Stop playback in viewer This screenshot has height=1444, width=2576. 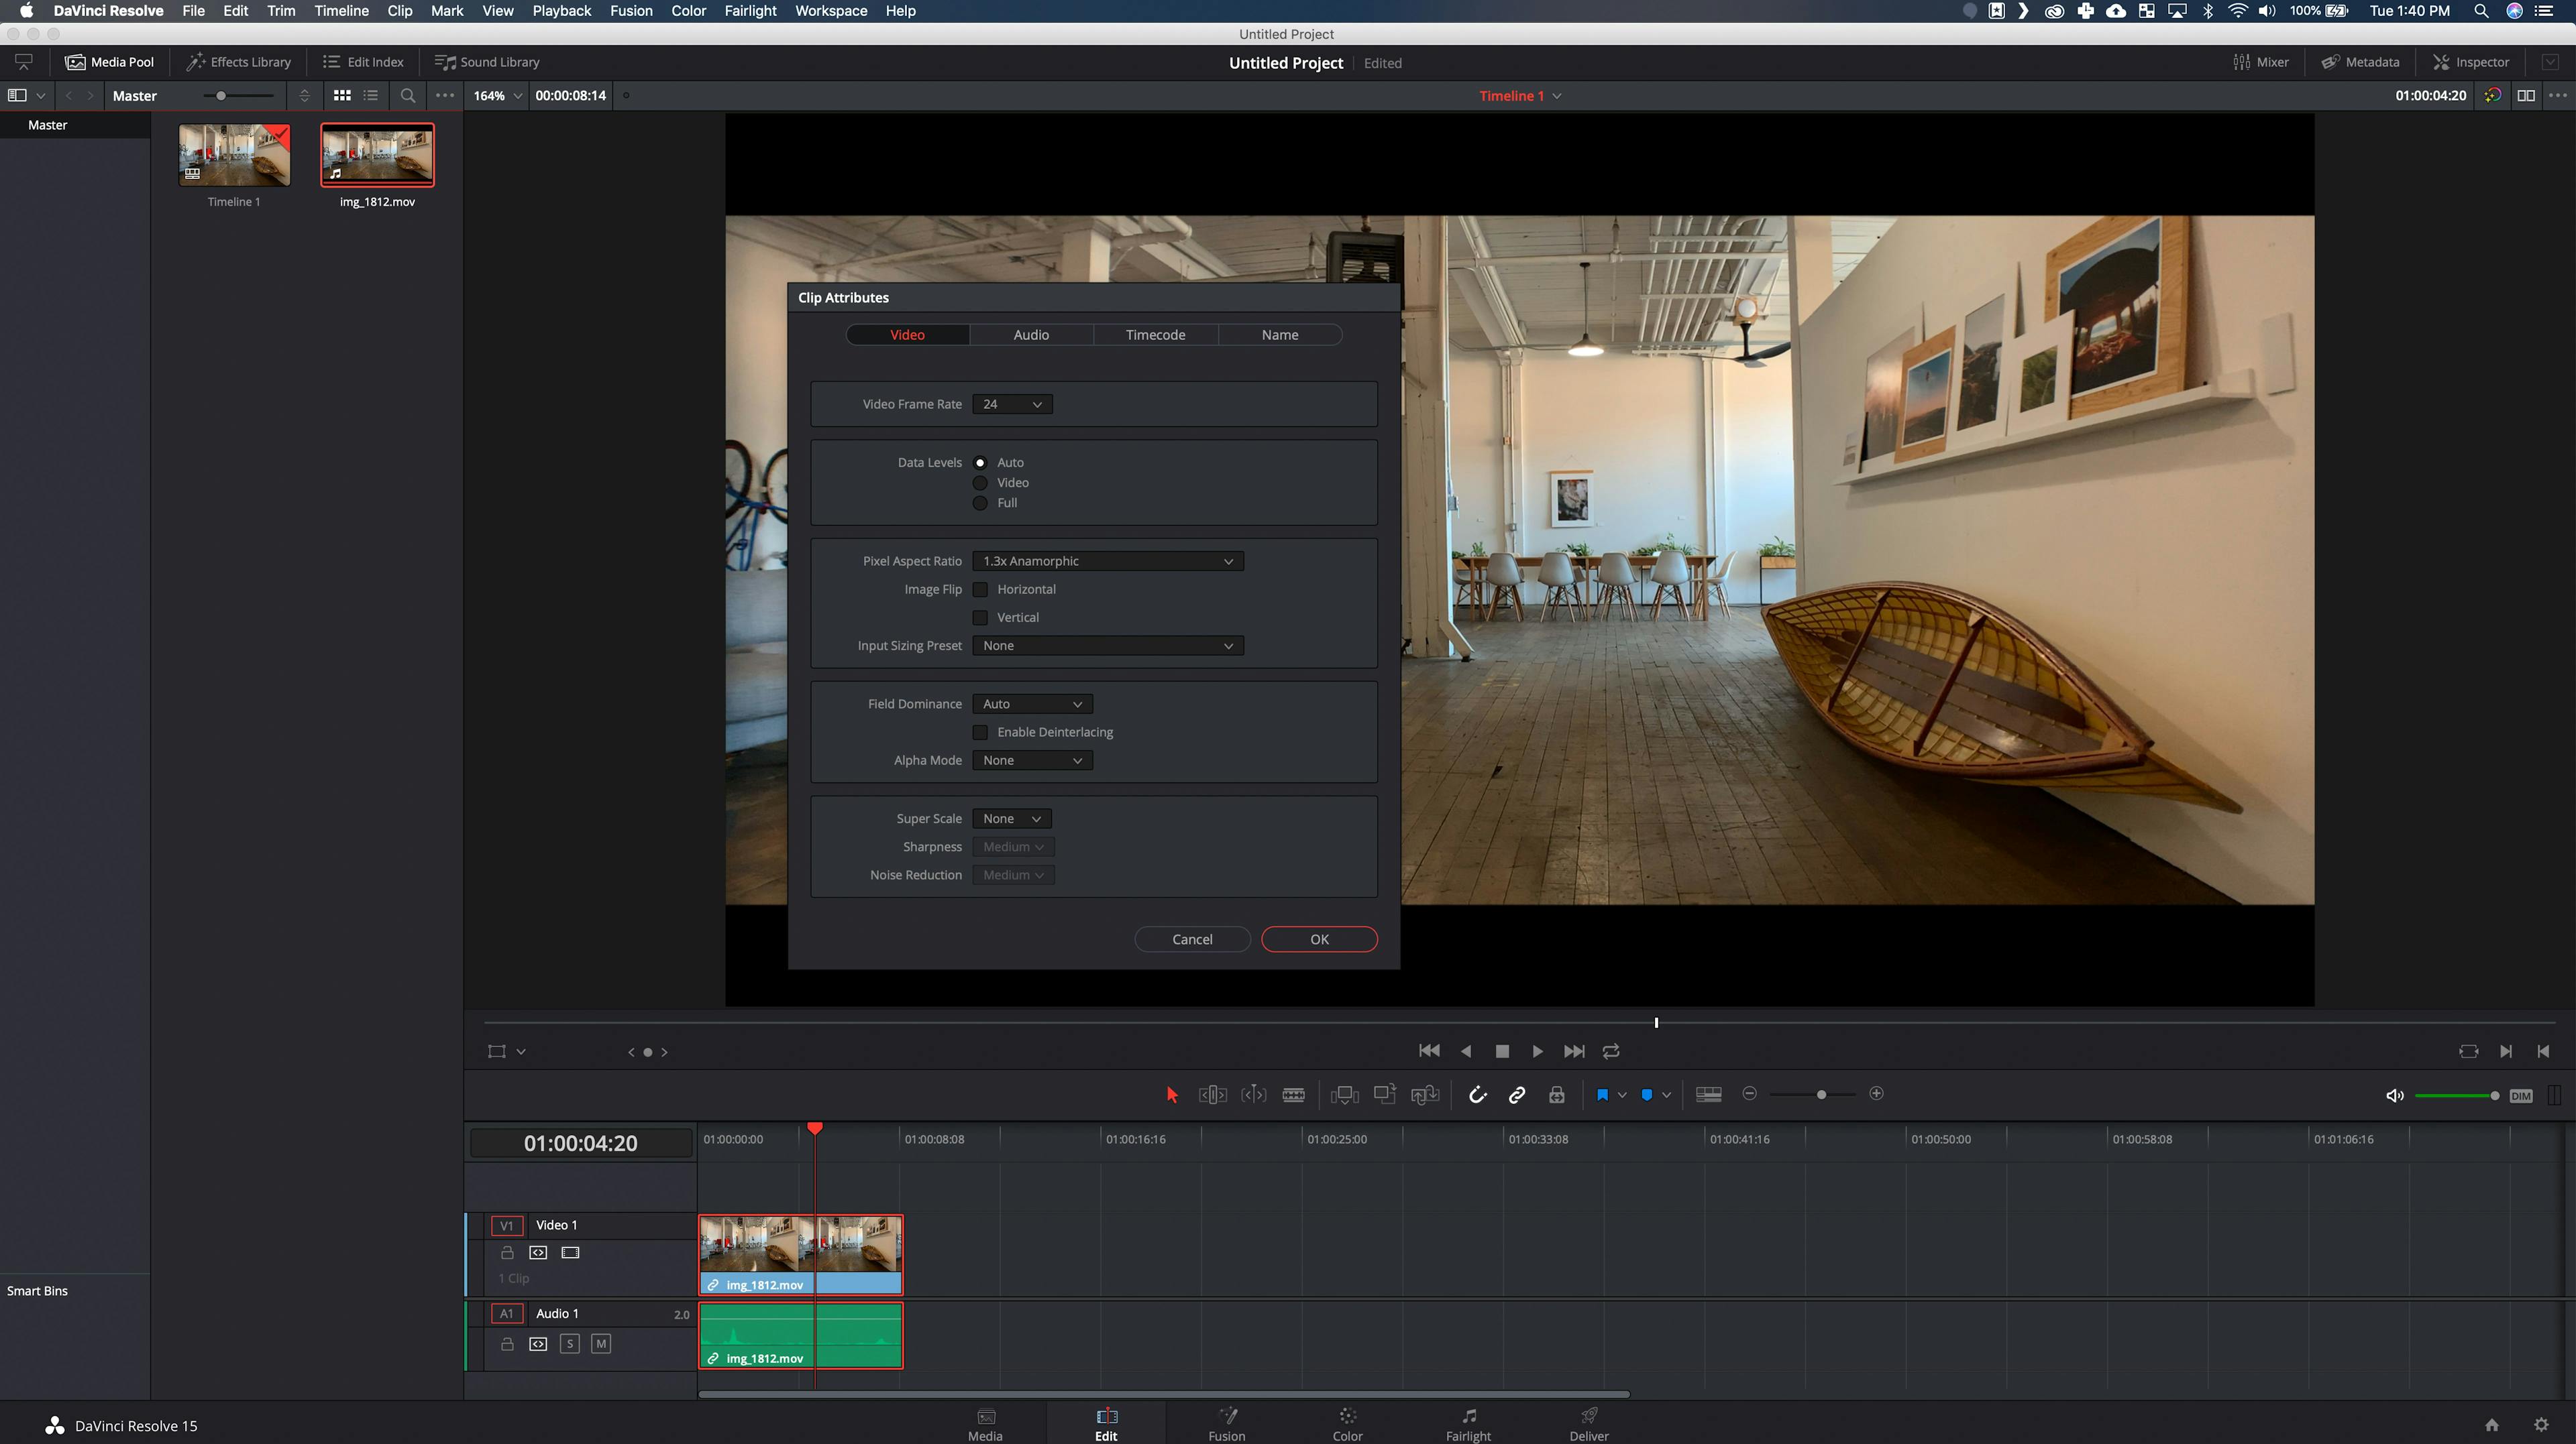pos(1502,1051)
